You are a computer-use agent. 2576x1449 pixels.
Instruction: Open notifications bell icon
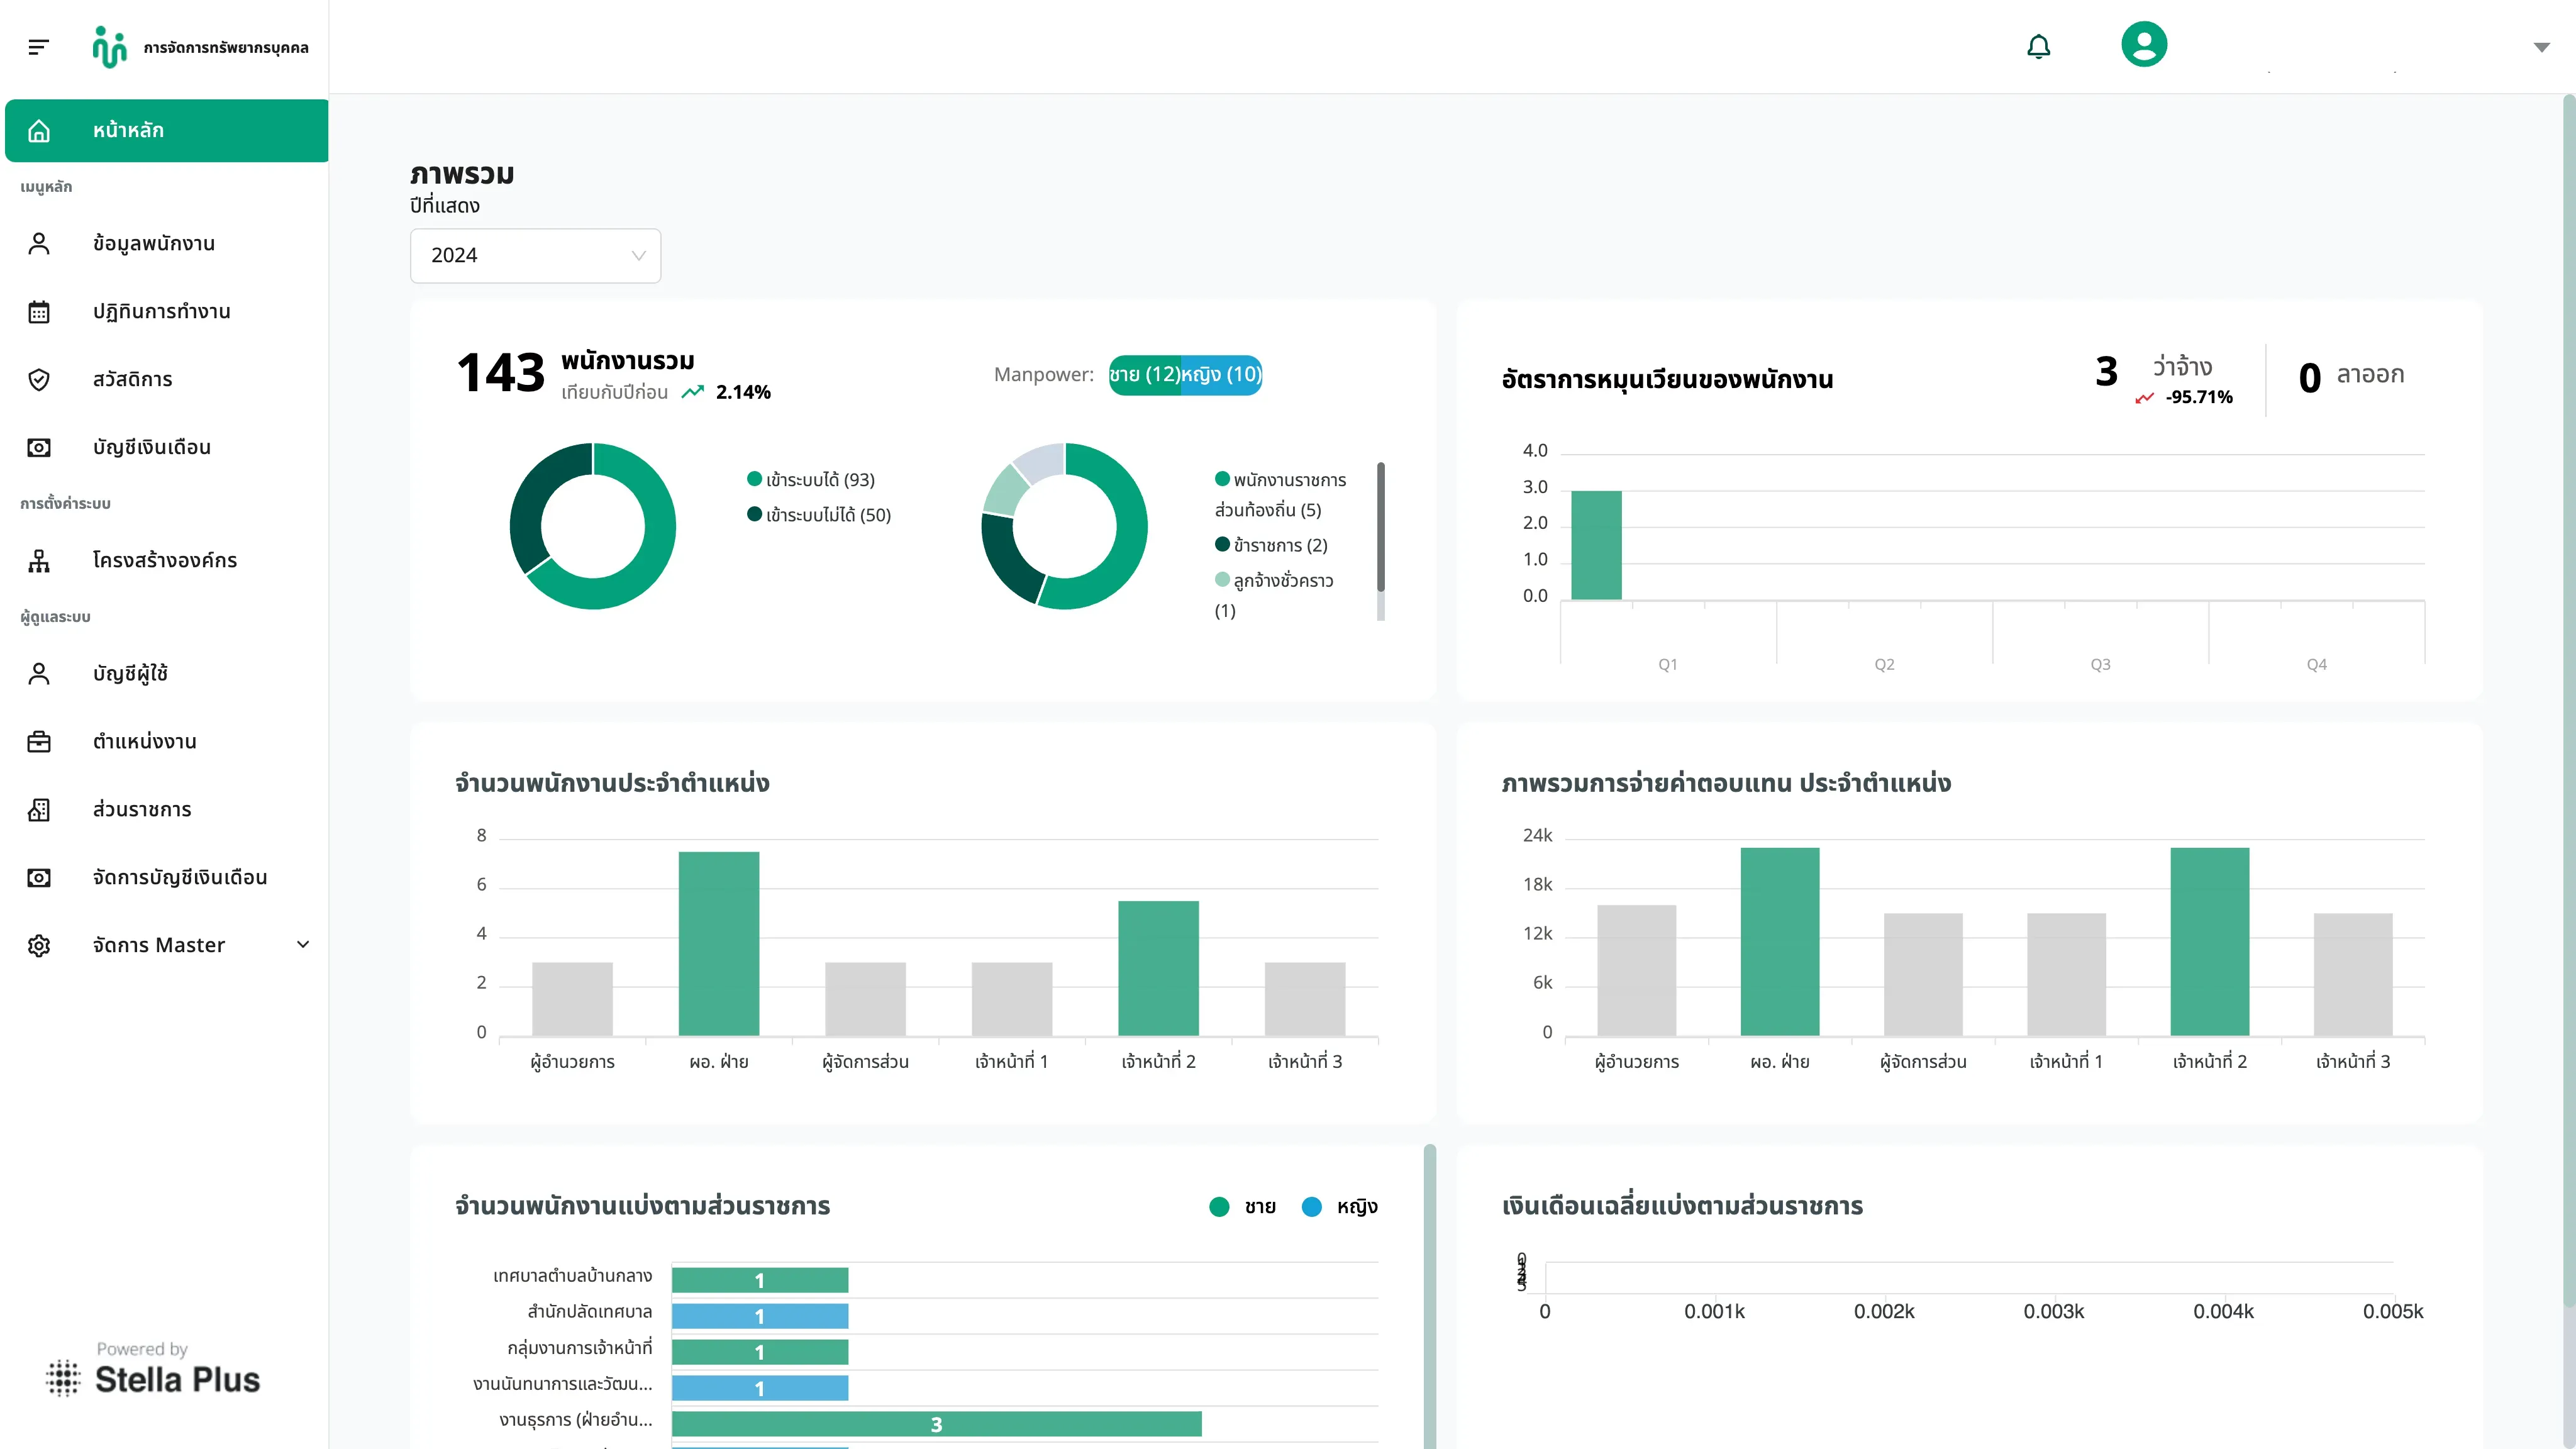coord(2038,47)
